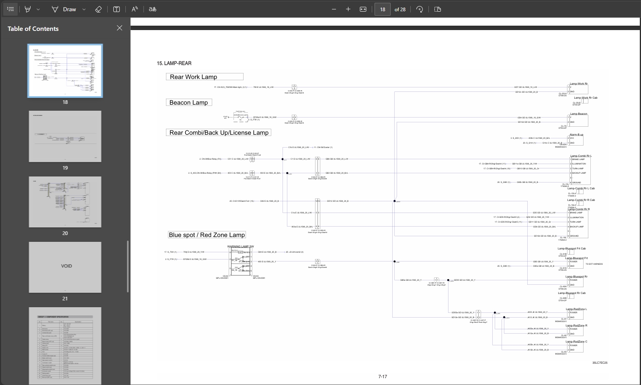
Task: Open the Highlight color dropdown arrow
Action: pos(38,9)
